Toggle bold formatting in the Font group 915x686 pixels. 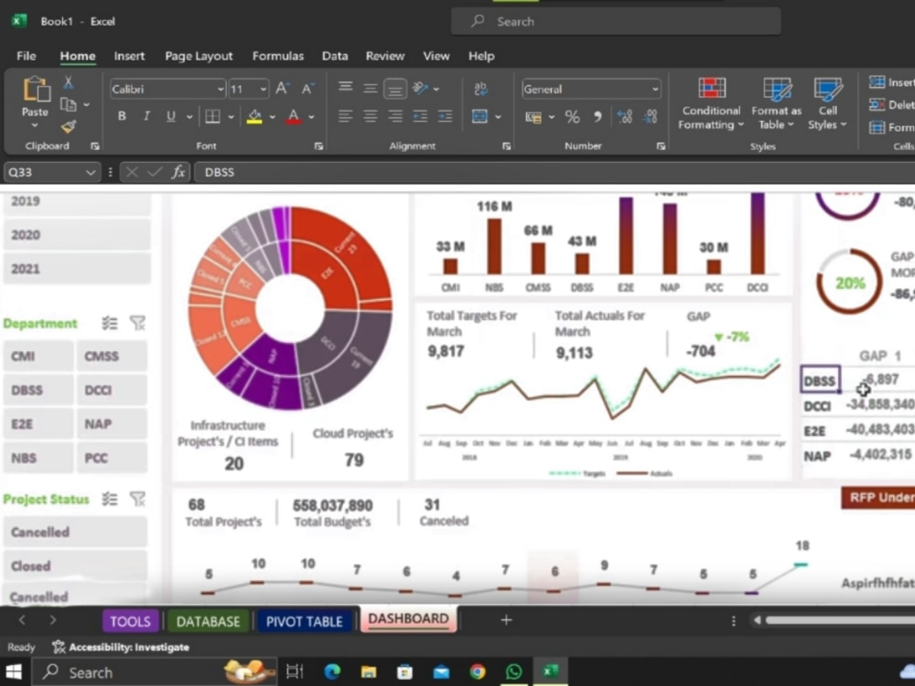[121, 116]
